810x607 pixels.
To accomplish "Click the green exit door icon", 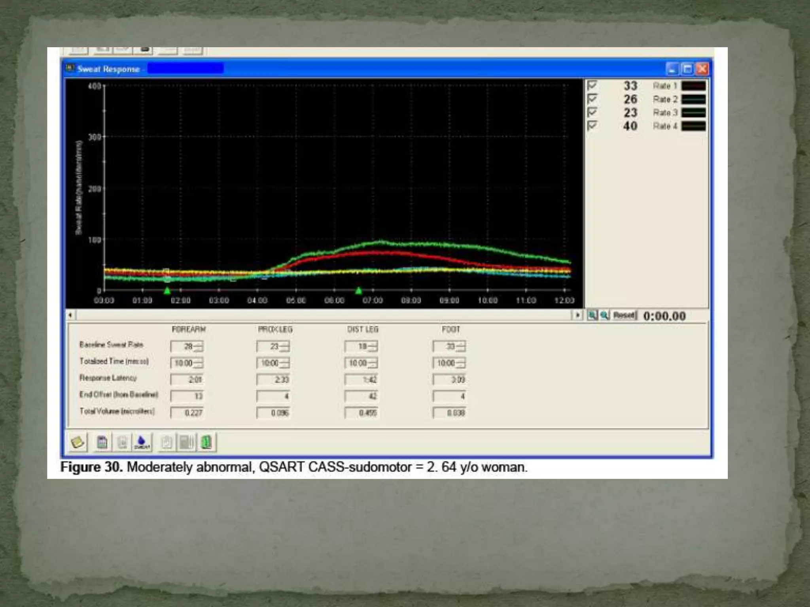I will point(206,442).
